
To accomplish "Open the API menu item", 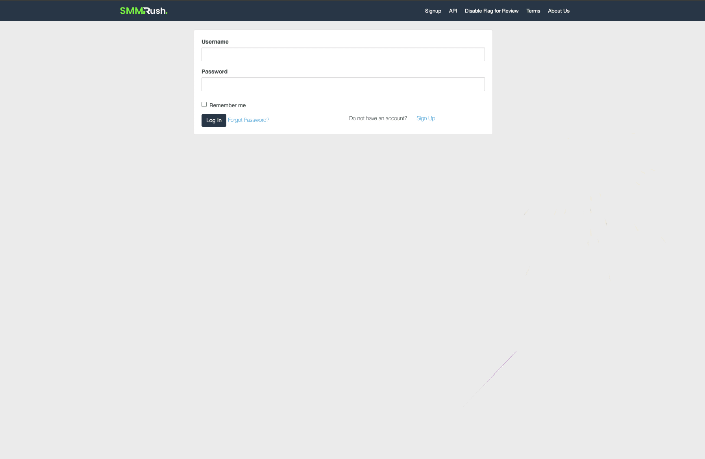I will point(453,11).
